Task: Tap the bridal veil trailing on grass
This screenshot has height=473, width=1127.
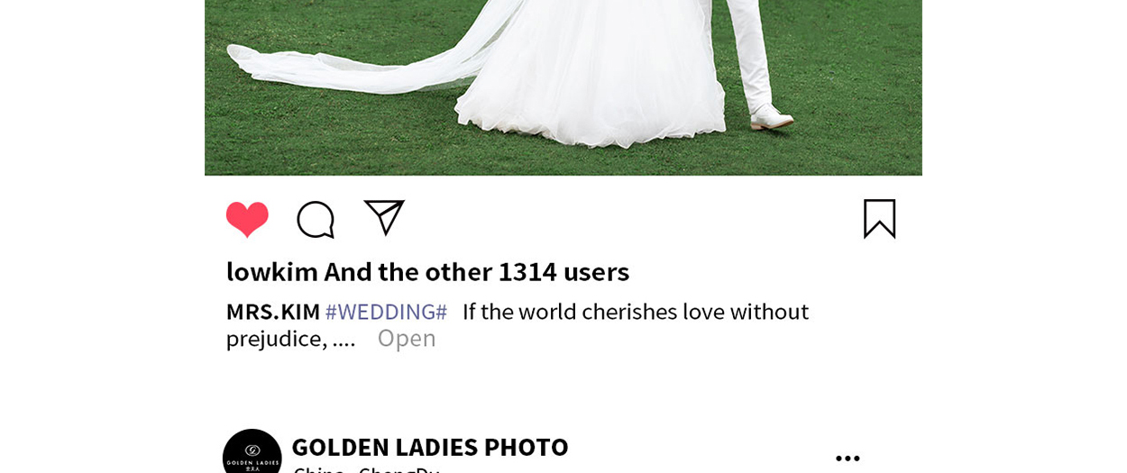Action: click(361, 54)
